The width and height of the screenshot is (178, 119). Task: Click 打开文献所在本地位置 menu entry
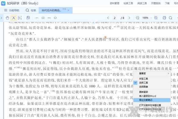[x=152, y=109]
